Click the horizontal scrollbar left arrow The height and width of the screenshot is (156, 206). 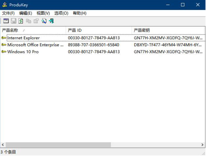(x=3, y=145)
